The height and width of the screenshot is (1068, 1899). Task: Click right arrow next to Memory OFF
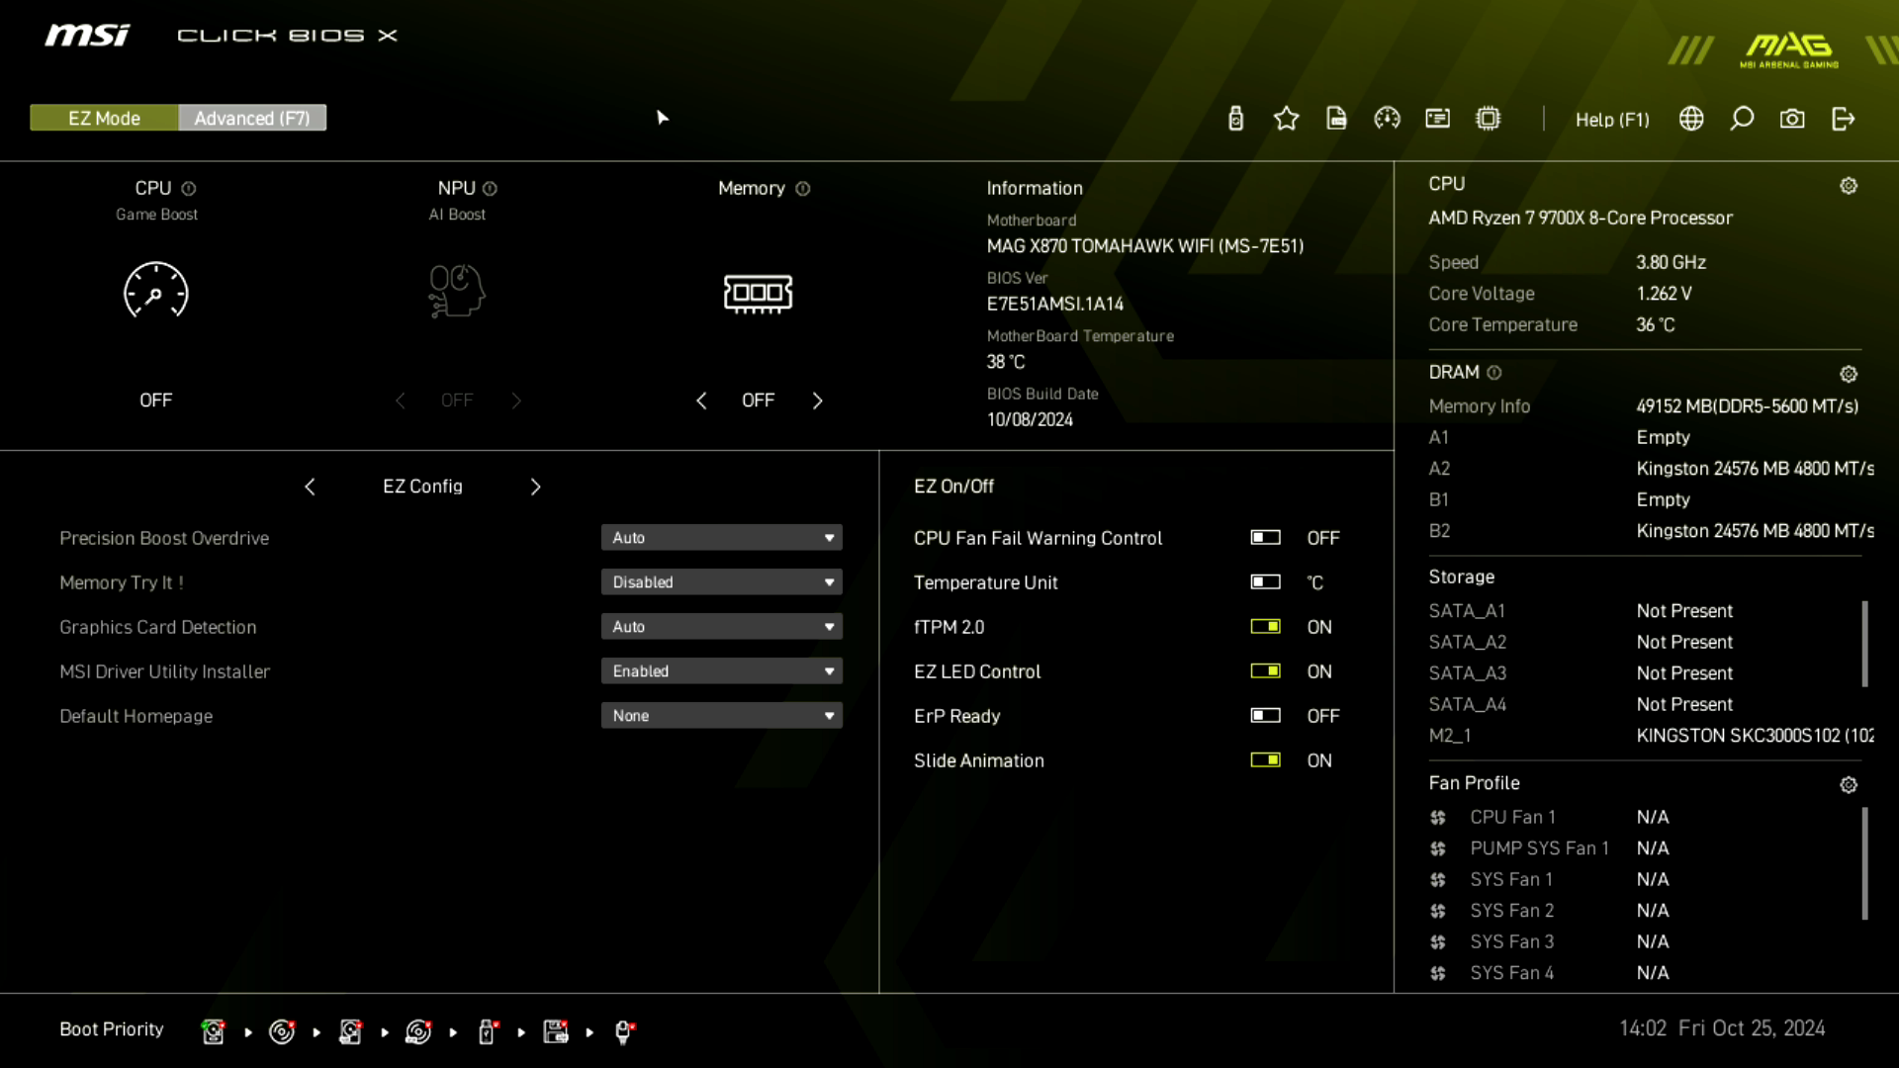point(817,400)
